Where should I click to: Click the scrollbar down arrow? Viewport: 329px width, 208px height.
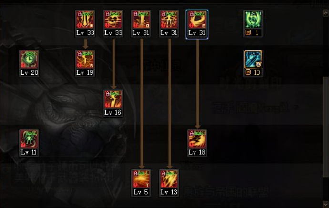pyautogui.click(x=326, y=204)
